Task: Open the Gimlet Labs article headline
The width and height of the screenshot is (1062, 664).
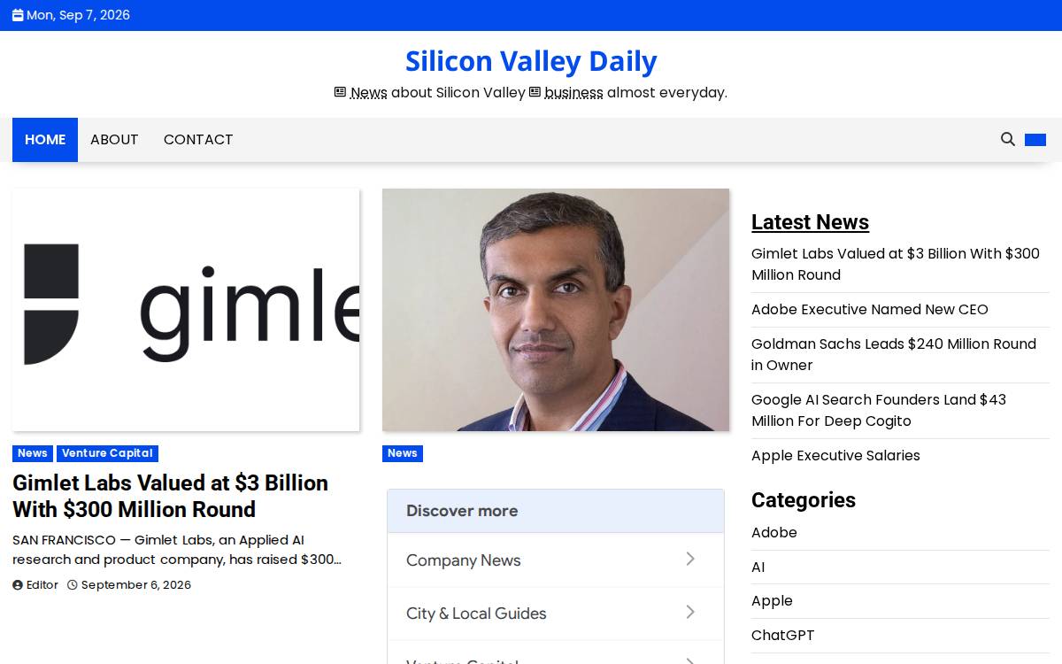Action: (170, 496)
